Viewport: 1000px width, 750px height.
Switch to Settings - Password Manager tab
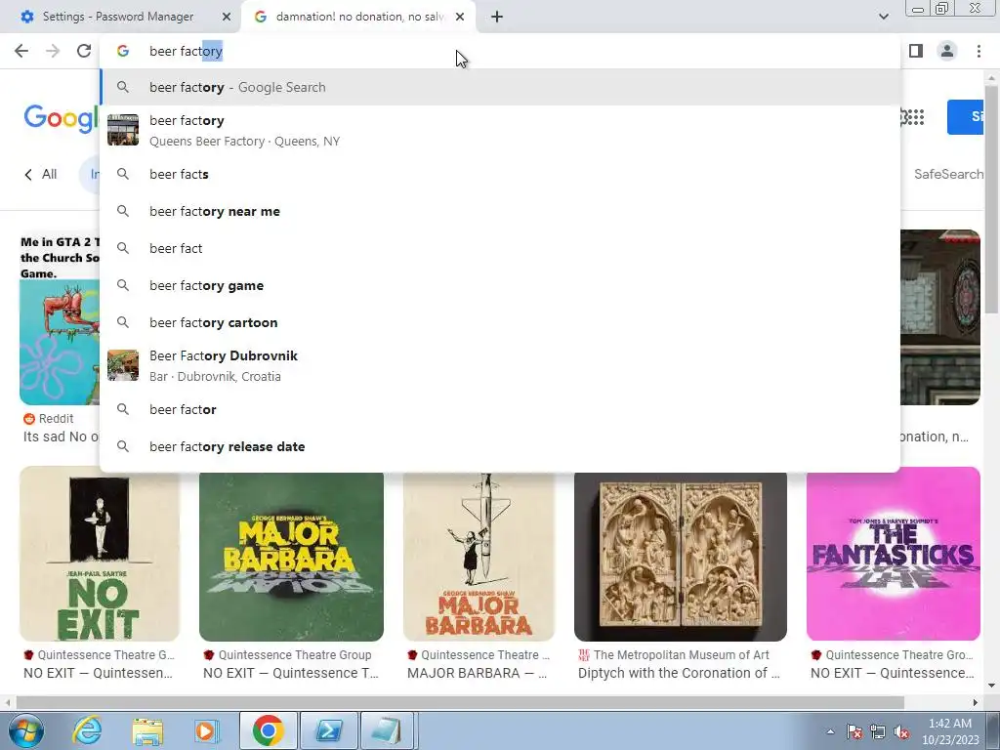(x=120, y=17)
